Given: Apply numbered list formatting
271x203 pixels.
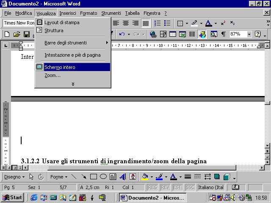Looking at the screenshot, I should (158, 23).
